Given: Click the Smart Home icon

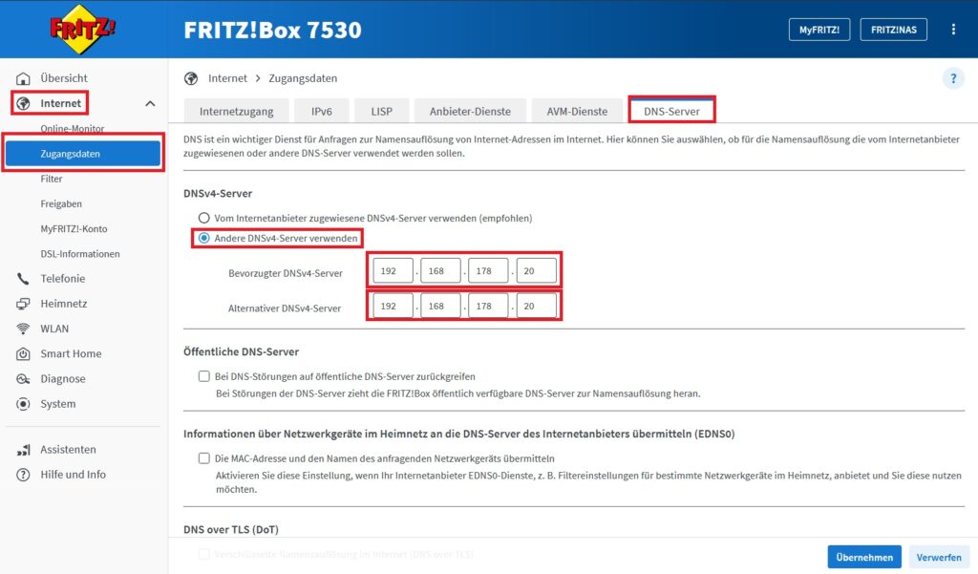Looking at the screenshot, I should [x=23, y=353].
